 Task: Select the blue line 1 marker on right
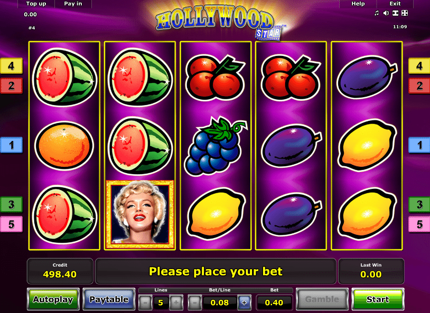pyautogui.click(x=419, y=145)
